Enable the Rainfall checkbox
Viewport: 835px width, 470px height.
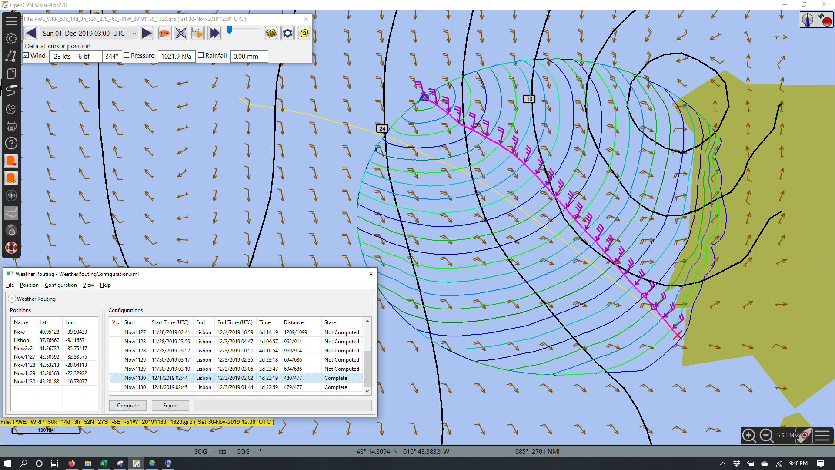[x=201, y=55]
